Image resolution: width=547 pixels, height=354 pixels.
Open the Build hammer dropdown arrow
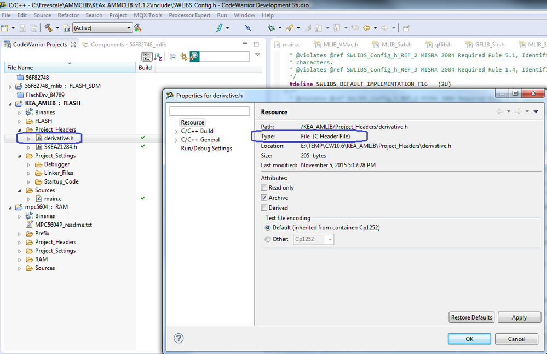(57, 28)
